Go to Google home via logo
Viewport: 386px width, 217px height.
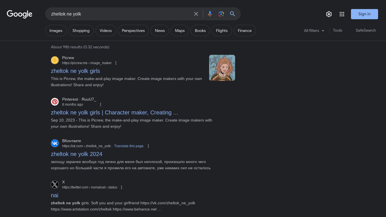(19, 14)
